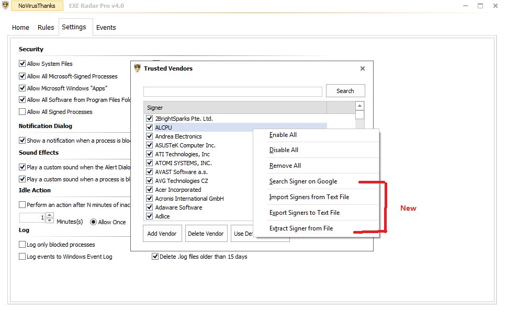Screen dimensions: 506x312
Task: Close the Trusted Vendors dialog
Action: coord(363,68)
